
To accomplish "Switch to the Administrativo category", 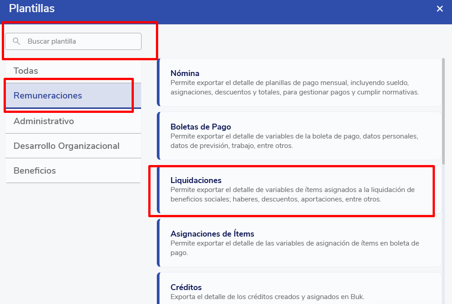I will tap(44, 121).
